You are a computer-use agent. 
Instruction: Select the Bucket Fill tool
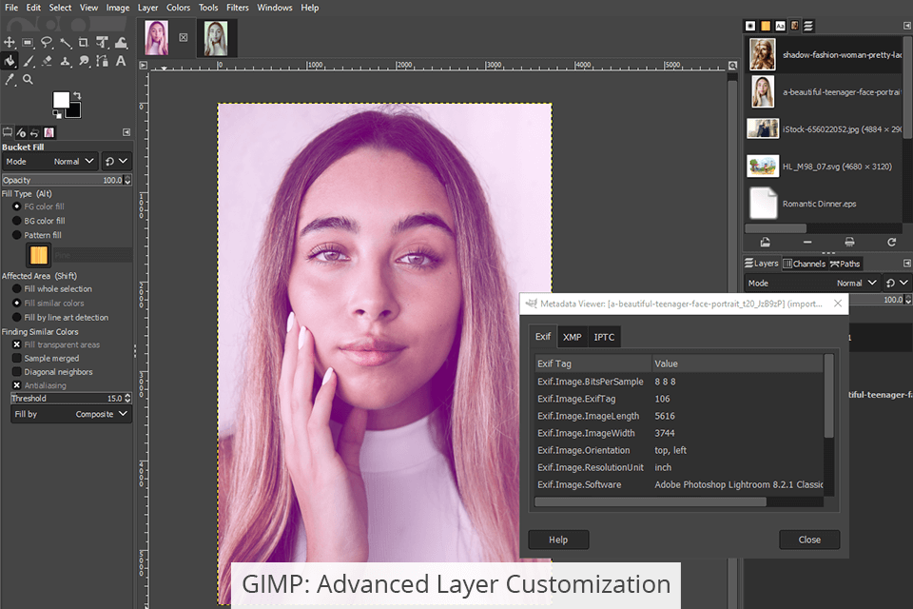click(x=10, y=61)
